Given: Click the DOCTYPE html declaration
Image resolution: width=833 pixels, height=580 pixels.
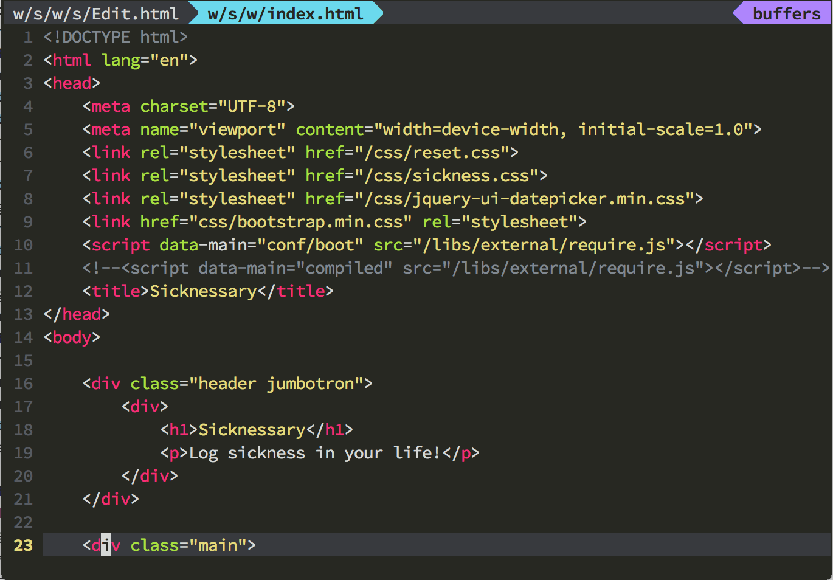Looking at the screenshot, I should 116,37.
